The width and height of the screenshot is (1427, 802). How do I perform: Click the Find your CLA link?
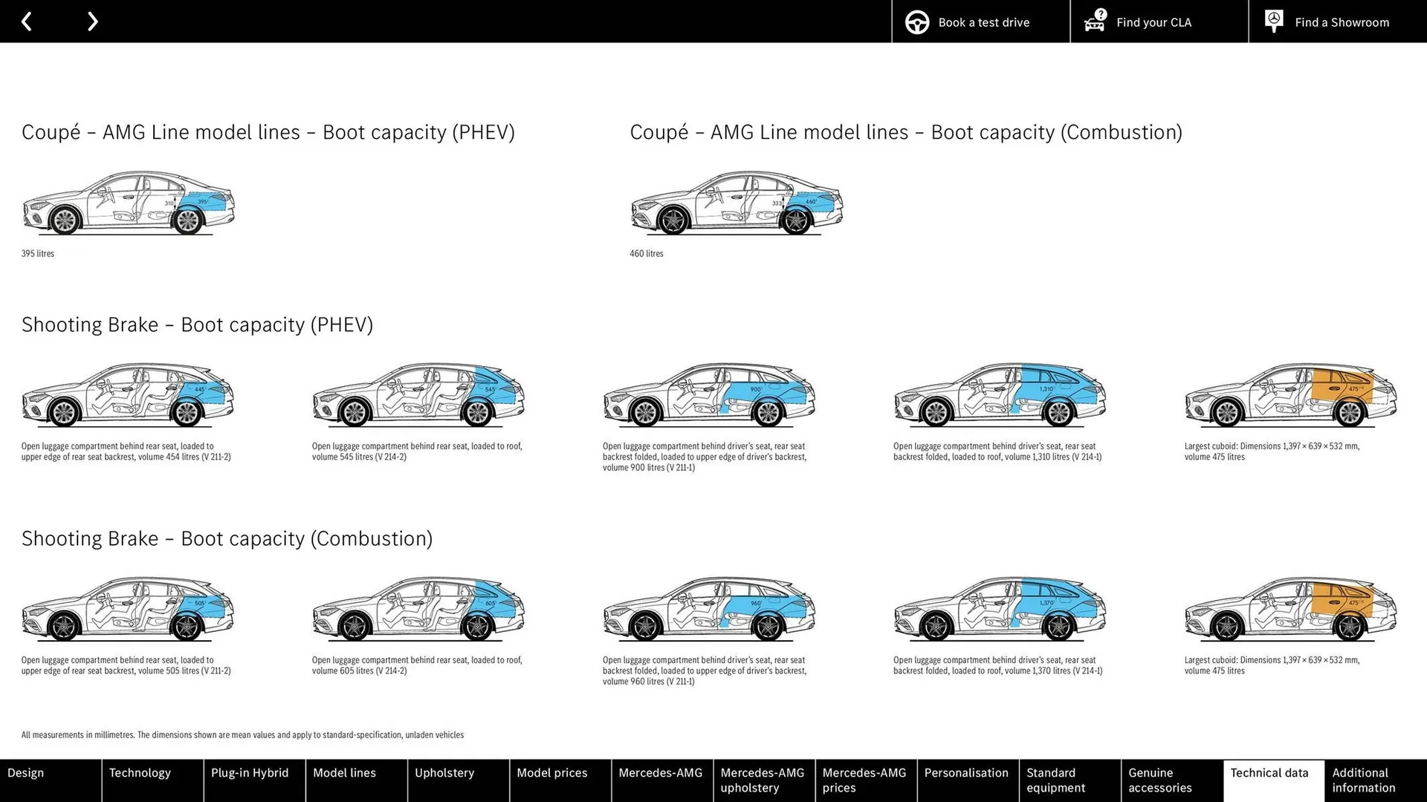pos(1153,22)
